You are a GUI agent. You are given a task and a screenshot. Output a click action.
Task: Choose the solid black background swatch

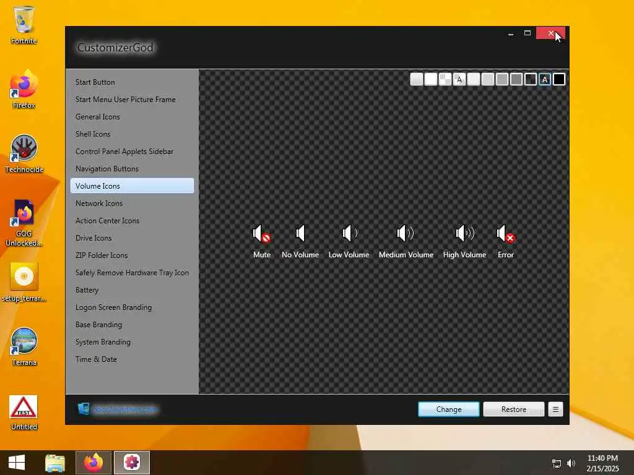pyautogui.click(x=559, y=79)
